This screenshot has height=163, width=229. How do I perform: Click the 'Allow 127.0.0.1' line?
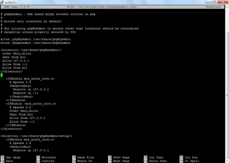click(16, 61)
